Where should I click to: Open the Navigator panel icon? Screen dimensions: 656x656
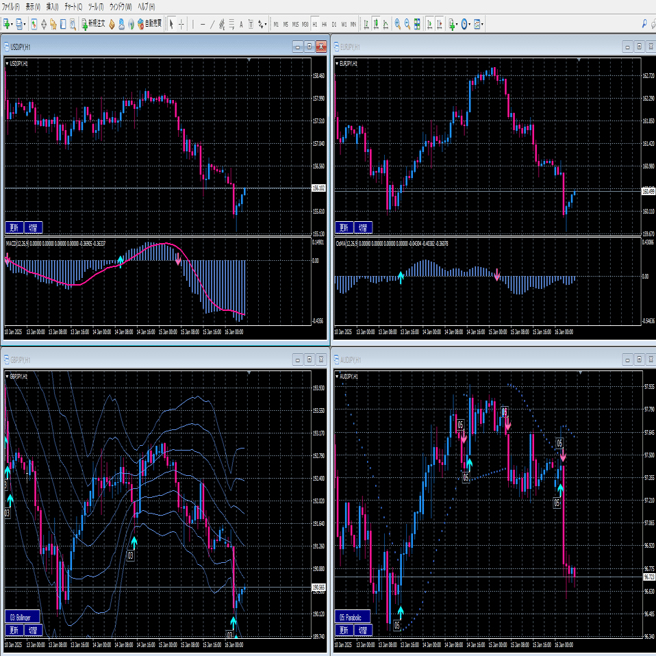click(53, 24)
